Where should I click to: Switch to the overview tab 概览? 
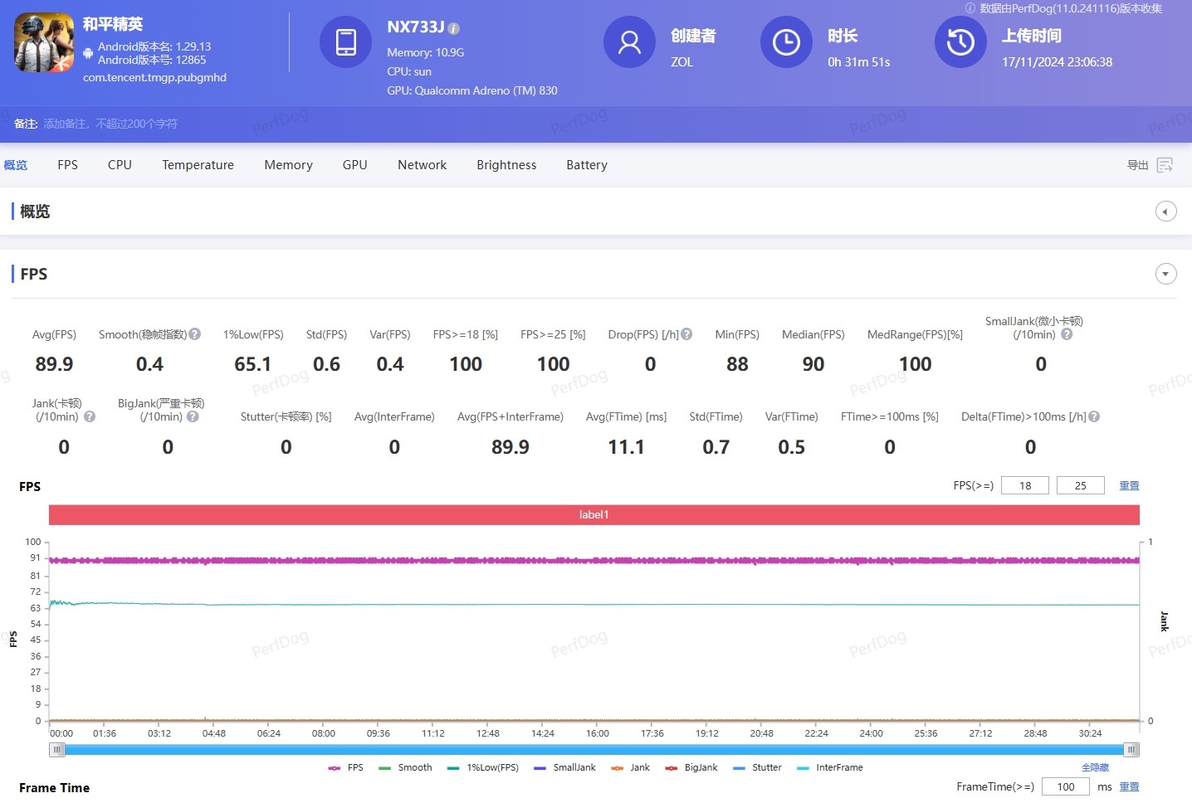tap(16, 165)
